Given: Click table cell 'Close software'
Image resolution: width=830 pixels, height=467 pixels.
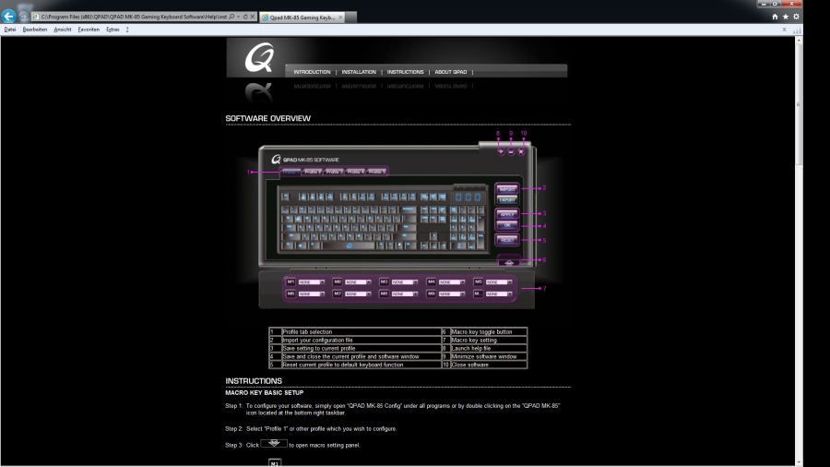Looking at the screenshot, I should [x=488, y=365].
